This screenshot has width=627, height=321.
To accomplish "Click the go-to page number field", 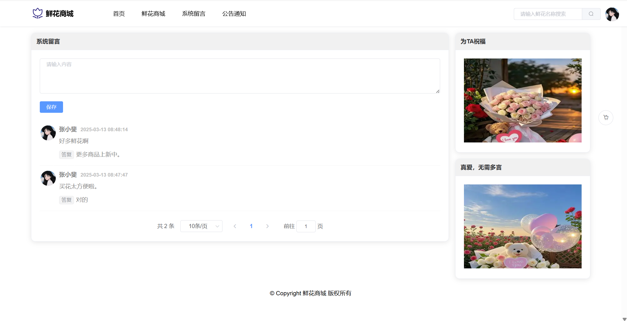I will tap(306, 226).
